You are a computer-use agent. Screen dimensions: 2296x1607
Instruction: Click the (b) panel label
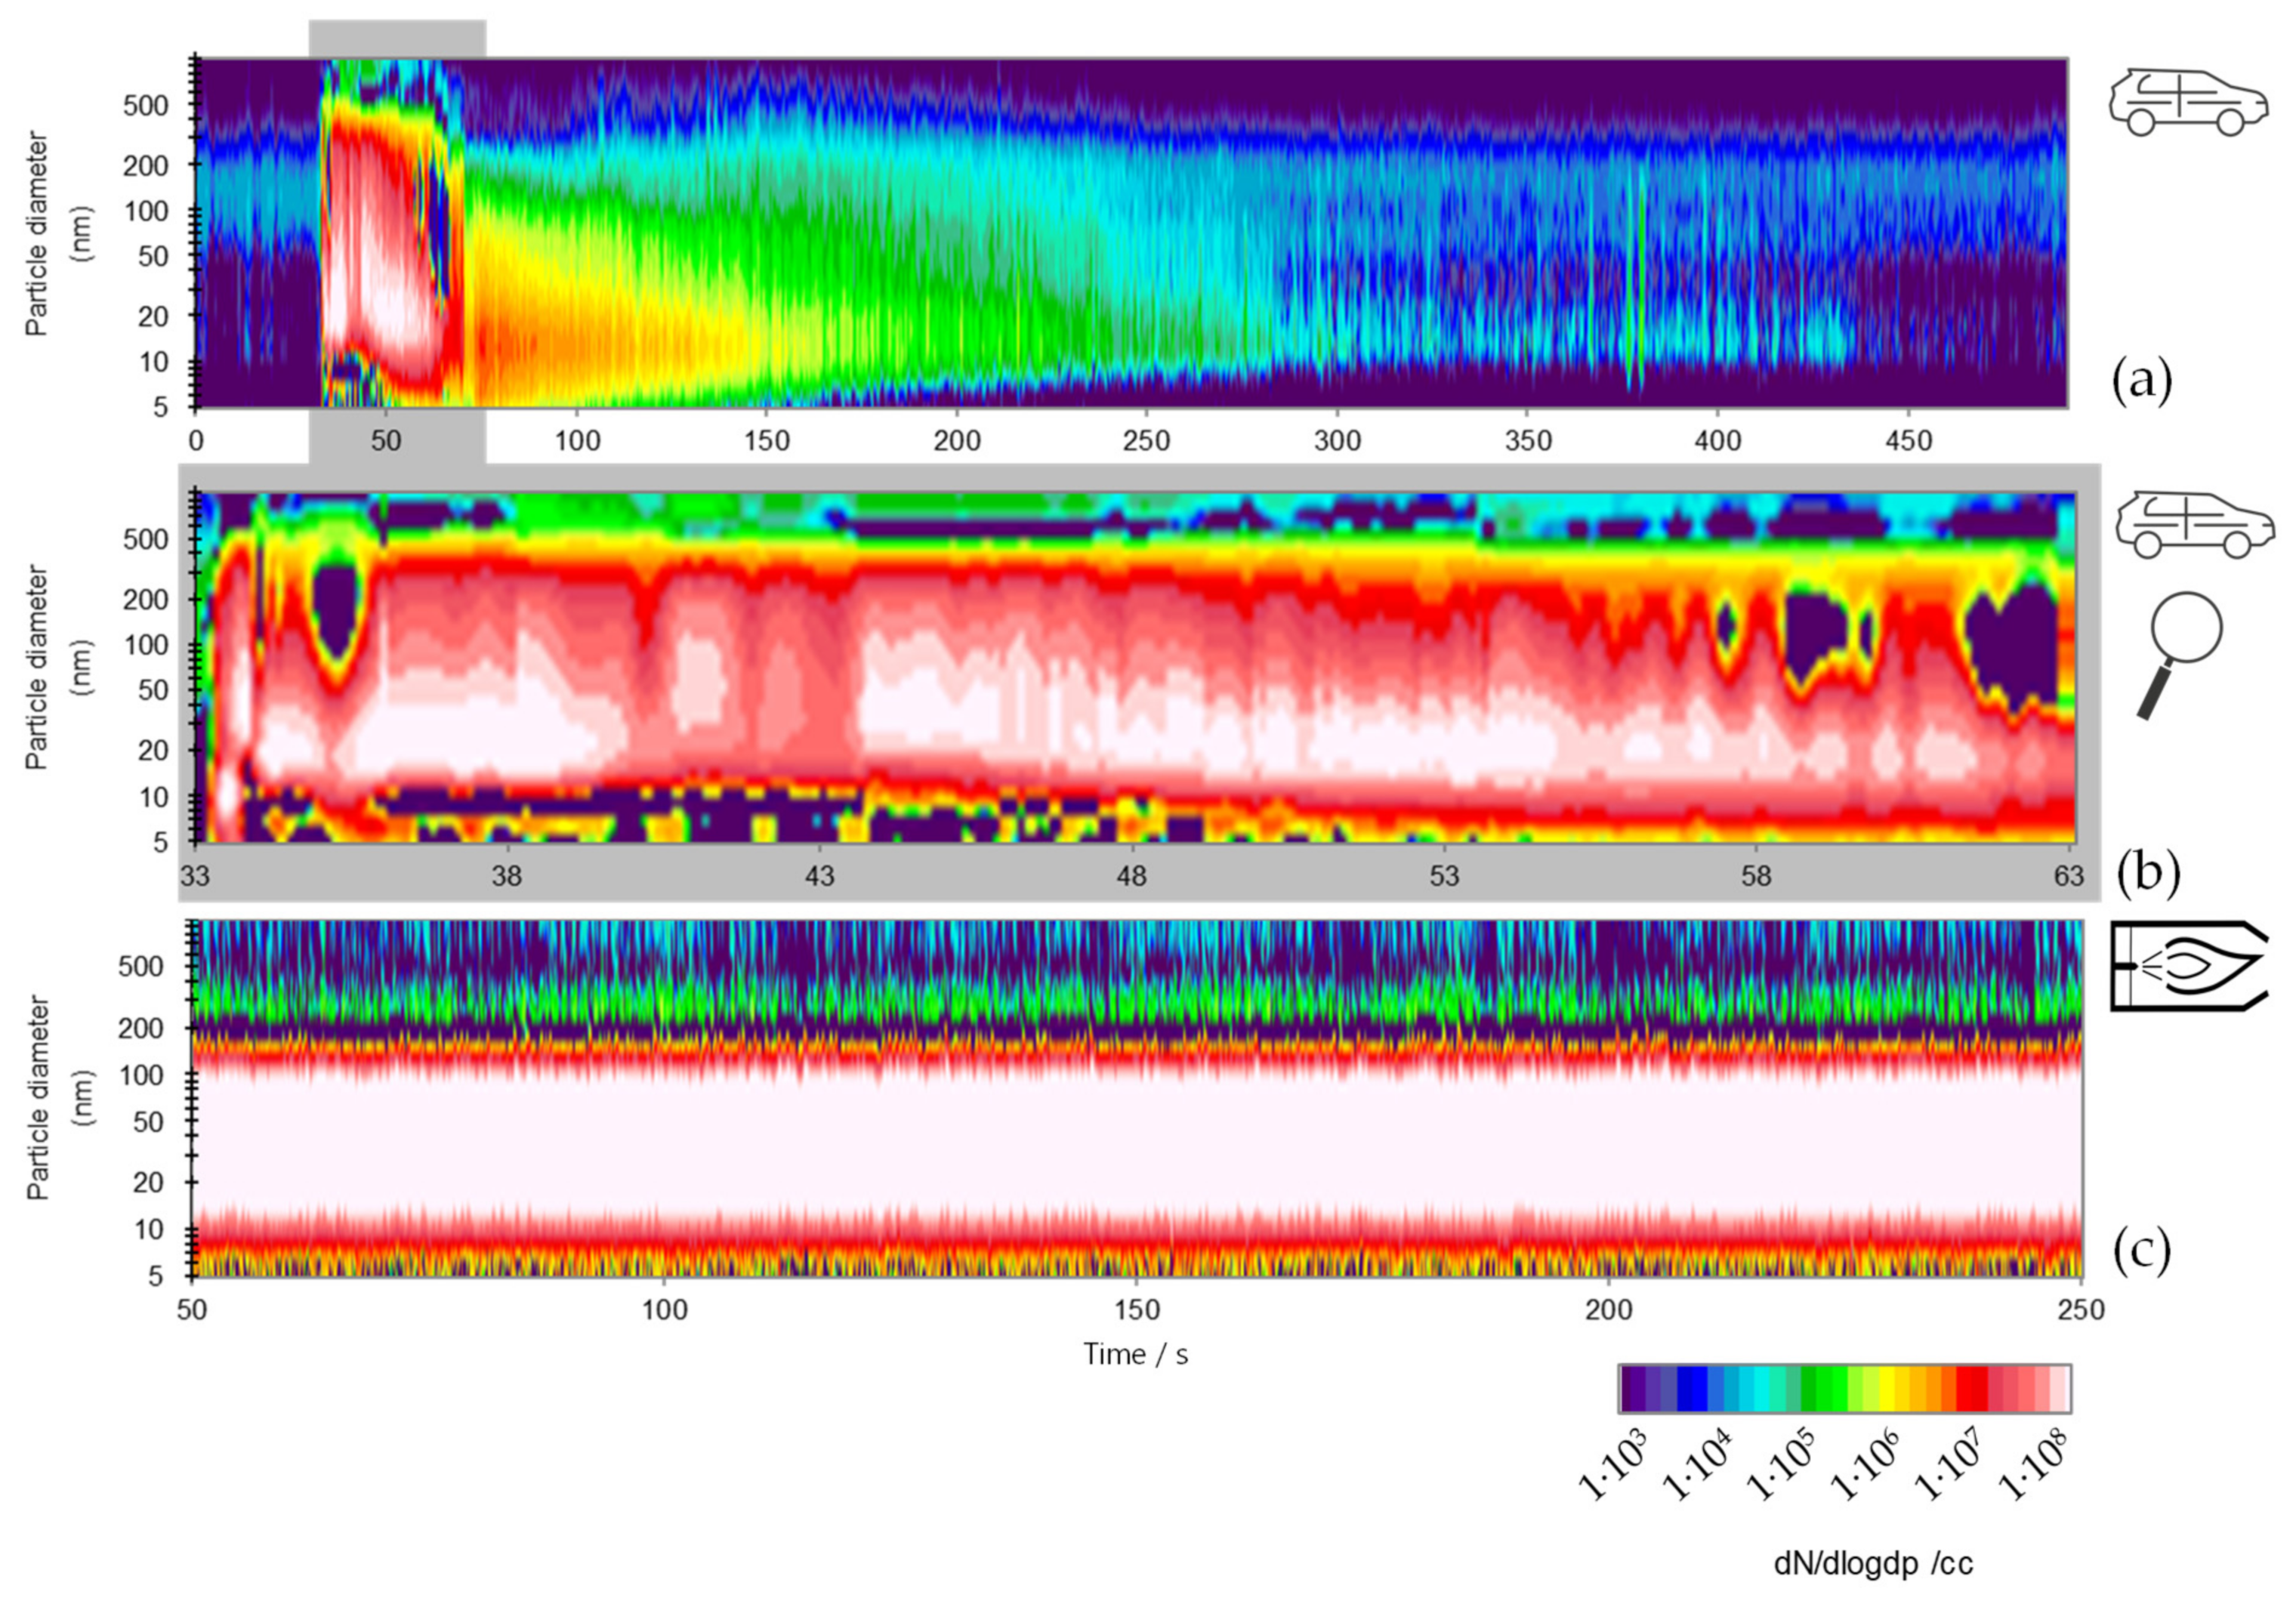coord(2149,872)
